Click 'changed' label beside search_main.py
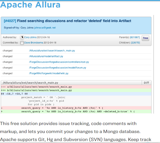The width and height of the screenshot is (160, 143). pyautogui.click(x=8, y=51)
